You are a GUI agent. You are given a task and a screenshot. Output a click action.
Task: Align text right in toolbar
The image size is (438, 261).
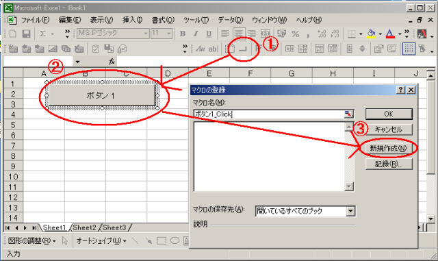[252, 34]
